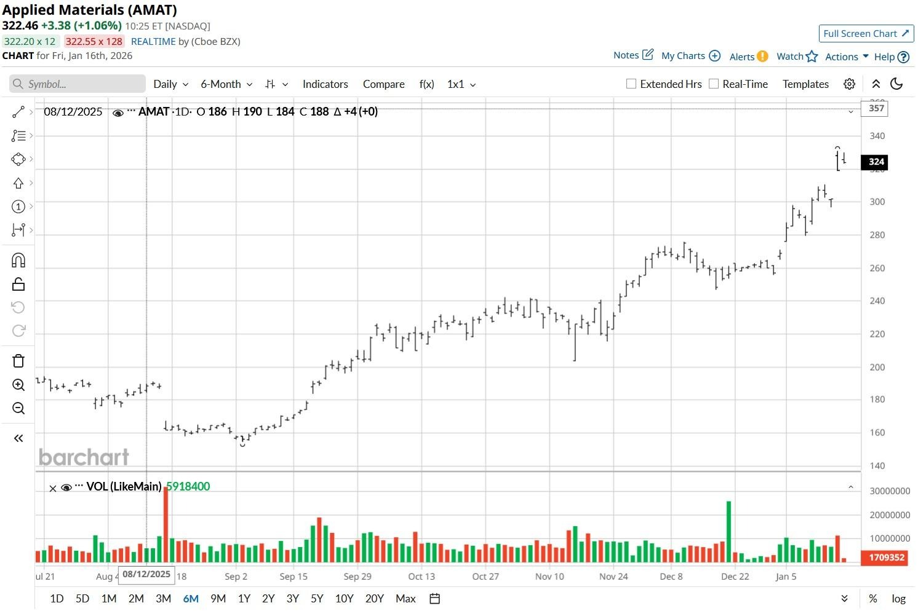Switch to dark mode

coord(896,84)
